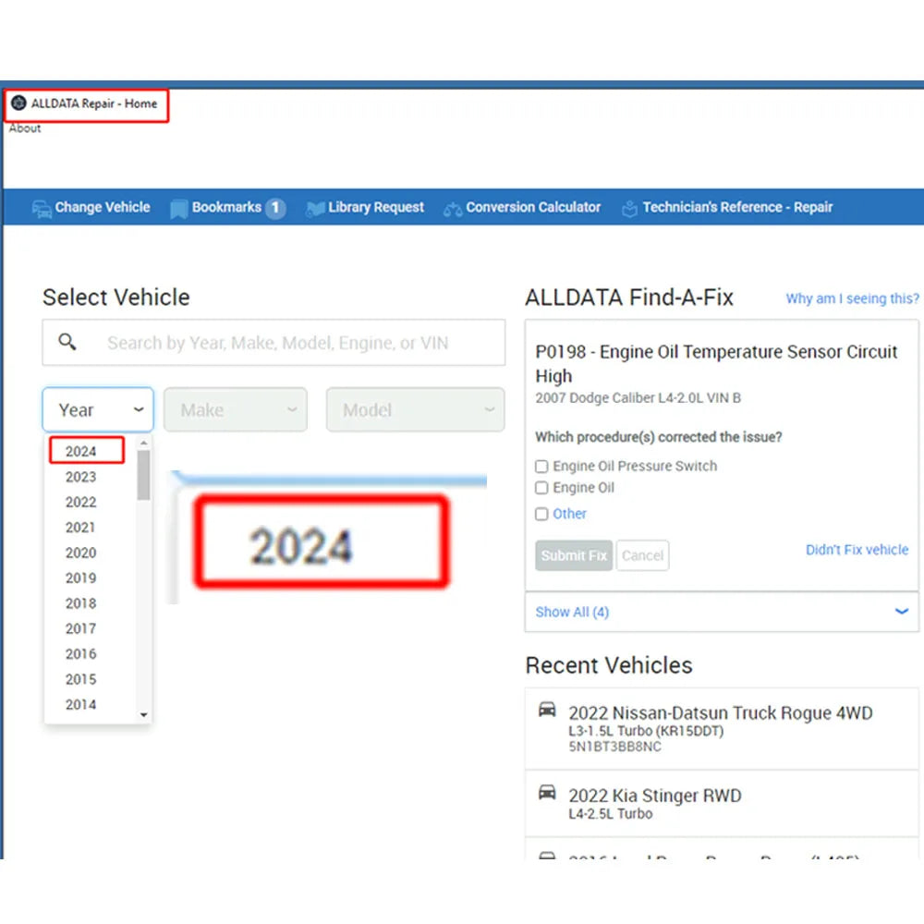Check Engine Oil Pressure Switch
924x924 pixels.
click(541, 467)
